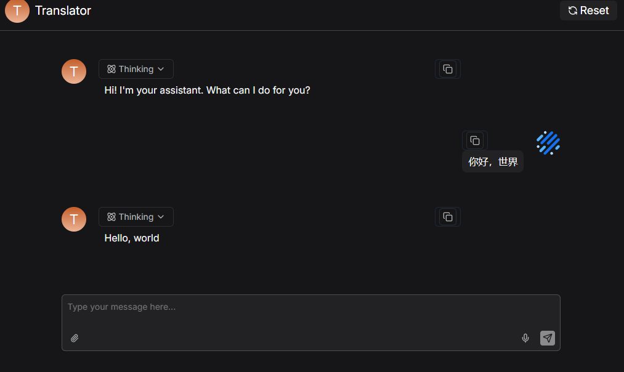The height and width of the screenshot is (372, 624).
Task: Click the assistant avatar beside the greeting
Action: (x=74, y=71)
